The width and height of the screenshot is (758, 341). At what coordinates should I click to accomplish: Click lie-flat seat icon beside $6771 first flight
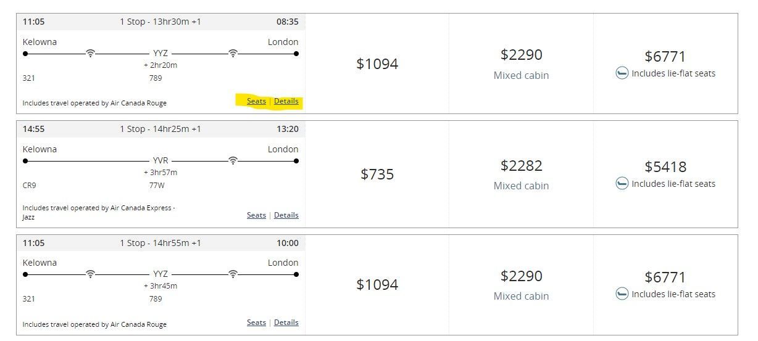[622, 73]
